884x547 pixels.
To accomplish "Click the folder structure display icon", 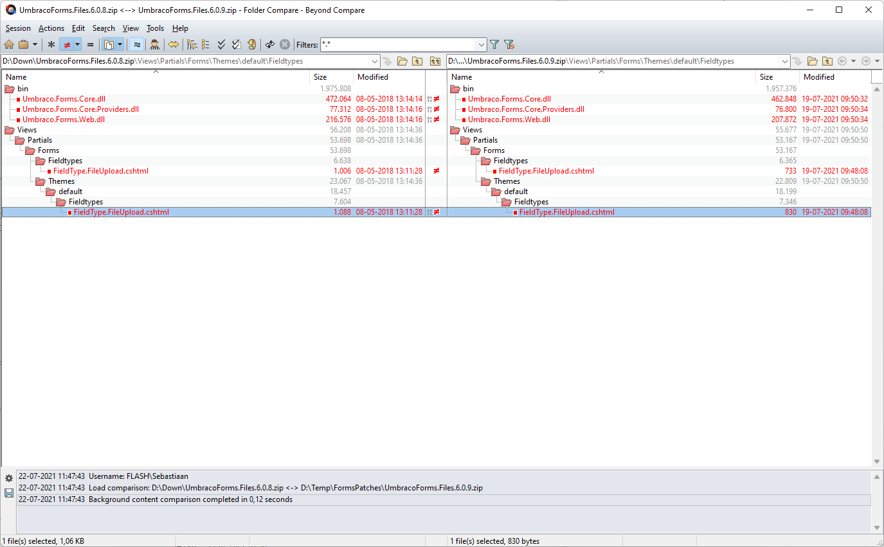I will tap(109, 44).
